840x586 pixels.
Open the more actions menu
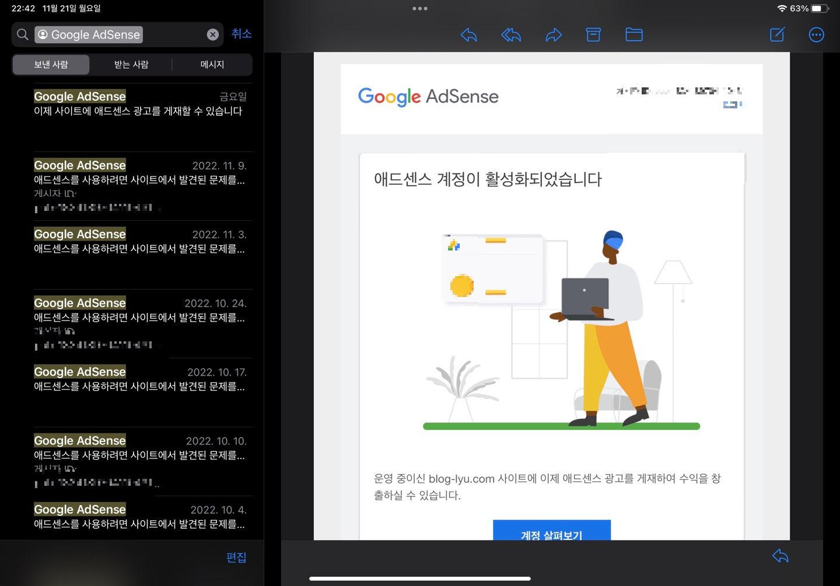pyautogui.click(x=816, y=35)
